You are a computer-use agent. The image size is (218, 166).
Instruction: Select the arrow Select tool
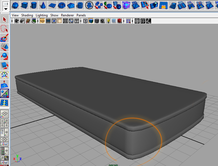tap(5, 19)
